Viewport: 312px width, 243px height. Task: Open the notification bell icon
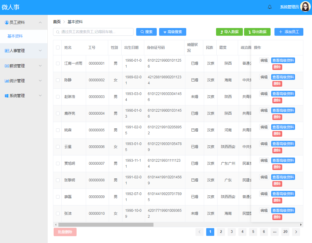tap(269, 7)
